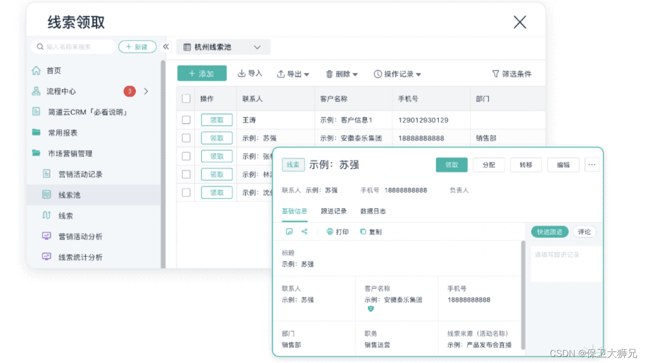The height and width of the screenshot is (363, 645).
Task: Check the checkbox for the 示例：苏强 row
Action: [186, 138]
